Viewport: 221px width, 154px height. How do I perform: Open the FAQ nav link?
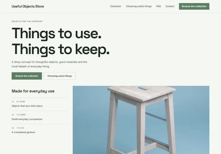point(158,6)
